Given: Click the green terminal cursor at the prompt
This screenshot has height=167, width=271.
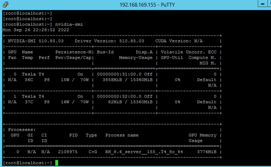Looking at the screenshot, I should [x=57, y=163].
